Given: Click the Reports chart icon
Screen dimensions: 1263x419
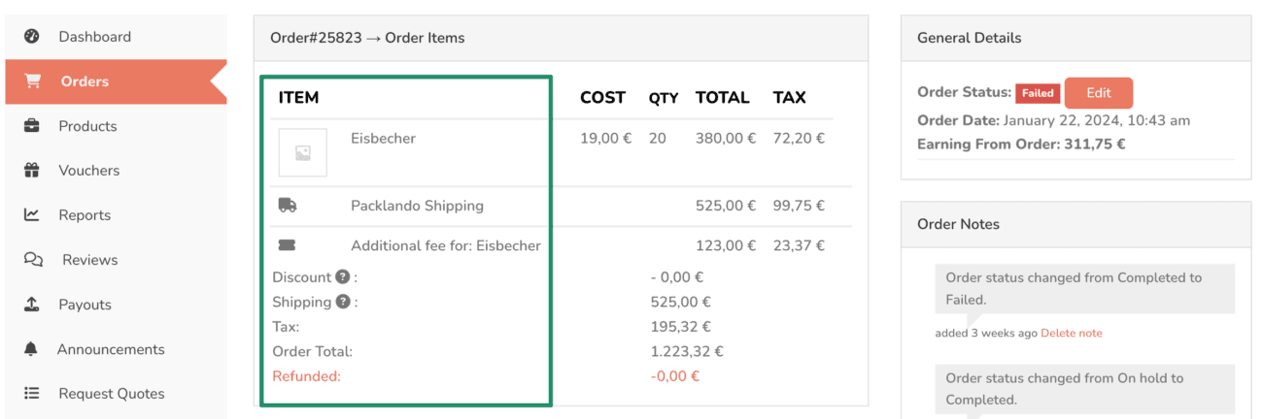Looking at the screenshot, I should click(x=32, y=215).
